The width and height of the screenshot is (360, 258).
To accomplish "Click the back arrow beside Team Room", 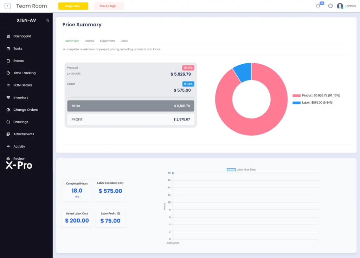I will [x=8, y=6].
